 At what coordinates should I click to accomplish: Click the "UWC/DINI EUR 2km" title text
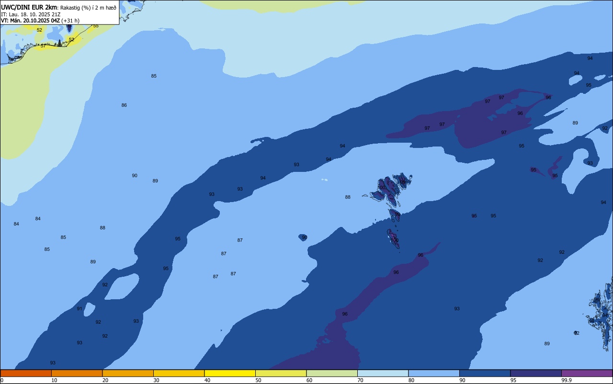click(29, 8)
